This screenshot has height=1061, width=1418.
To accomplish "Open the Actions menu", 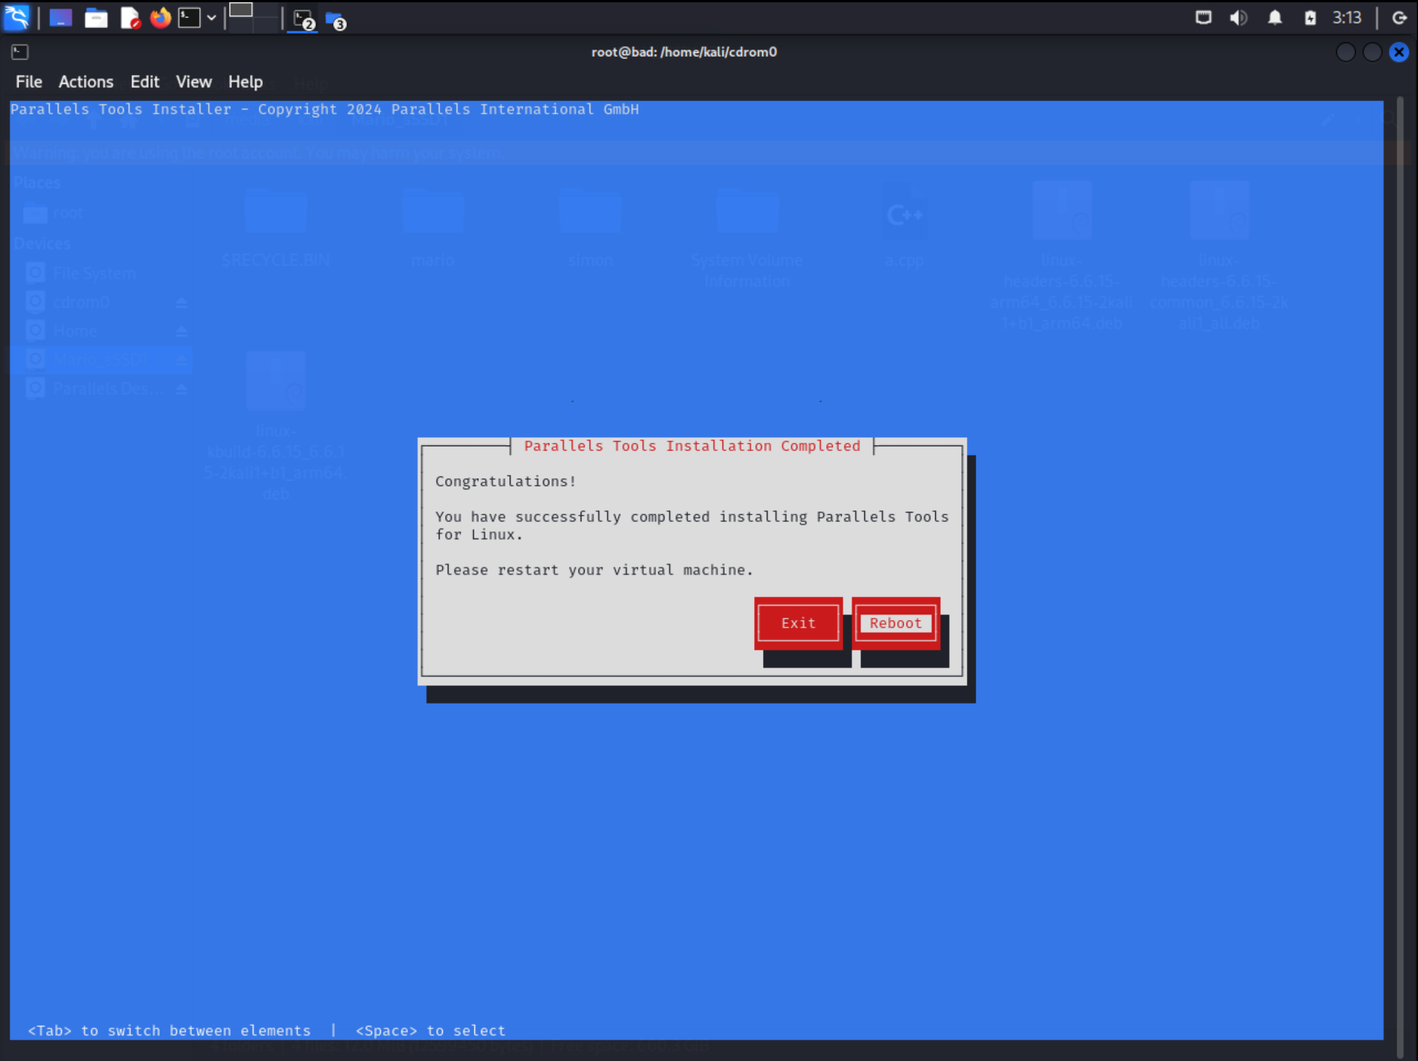I will click(86, 82).
